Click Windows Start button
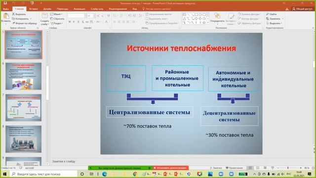Viewport: 316px width, 178px height. coord(4,174)
